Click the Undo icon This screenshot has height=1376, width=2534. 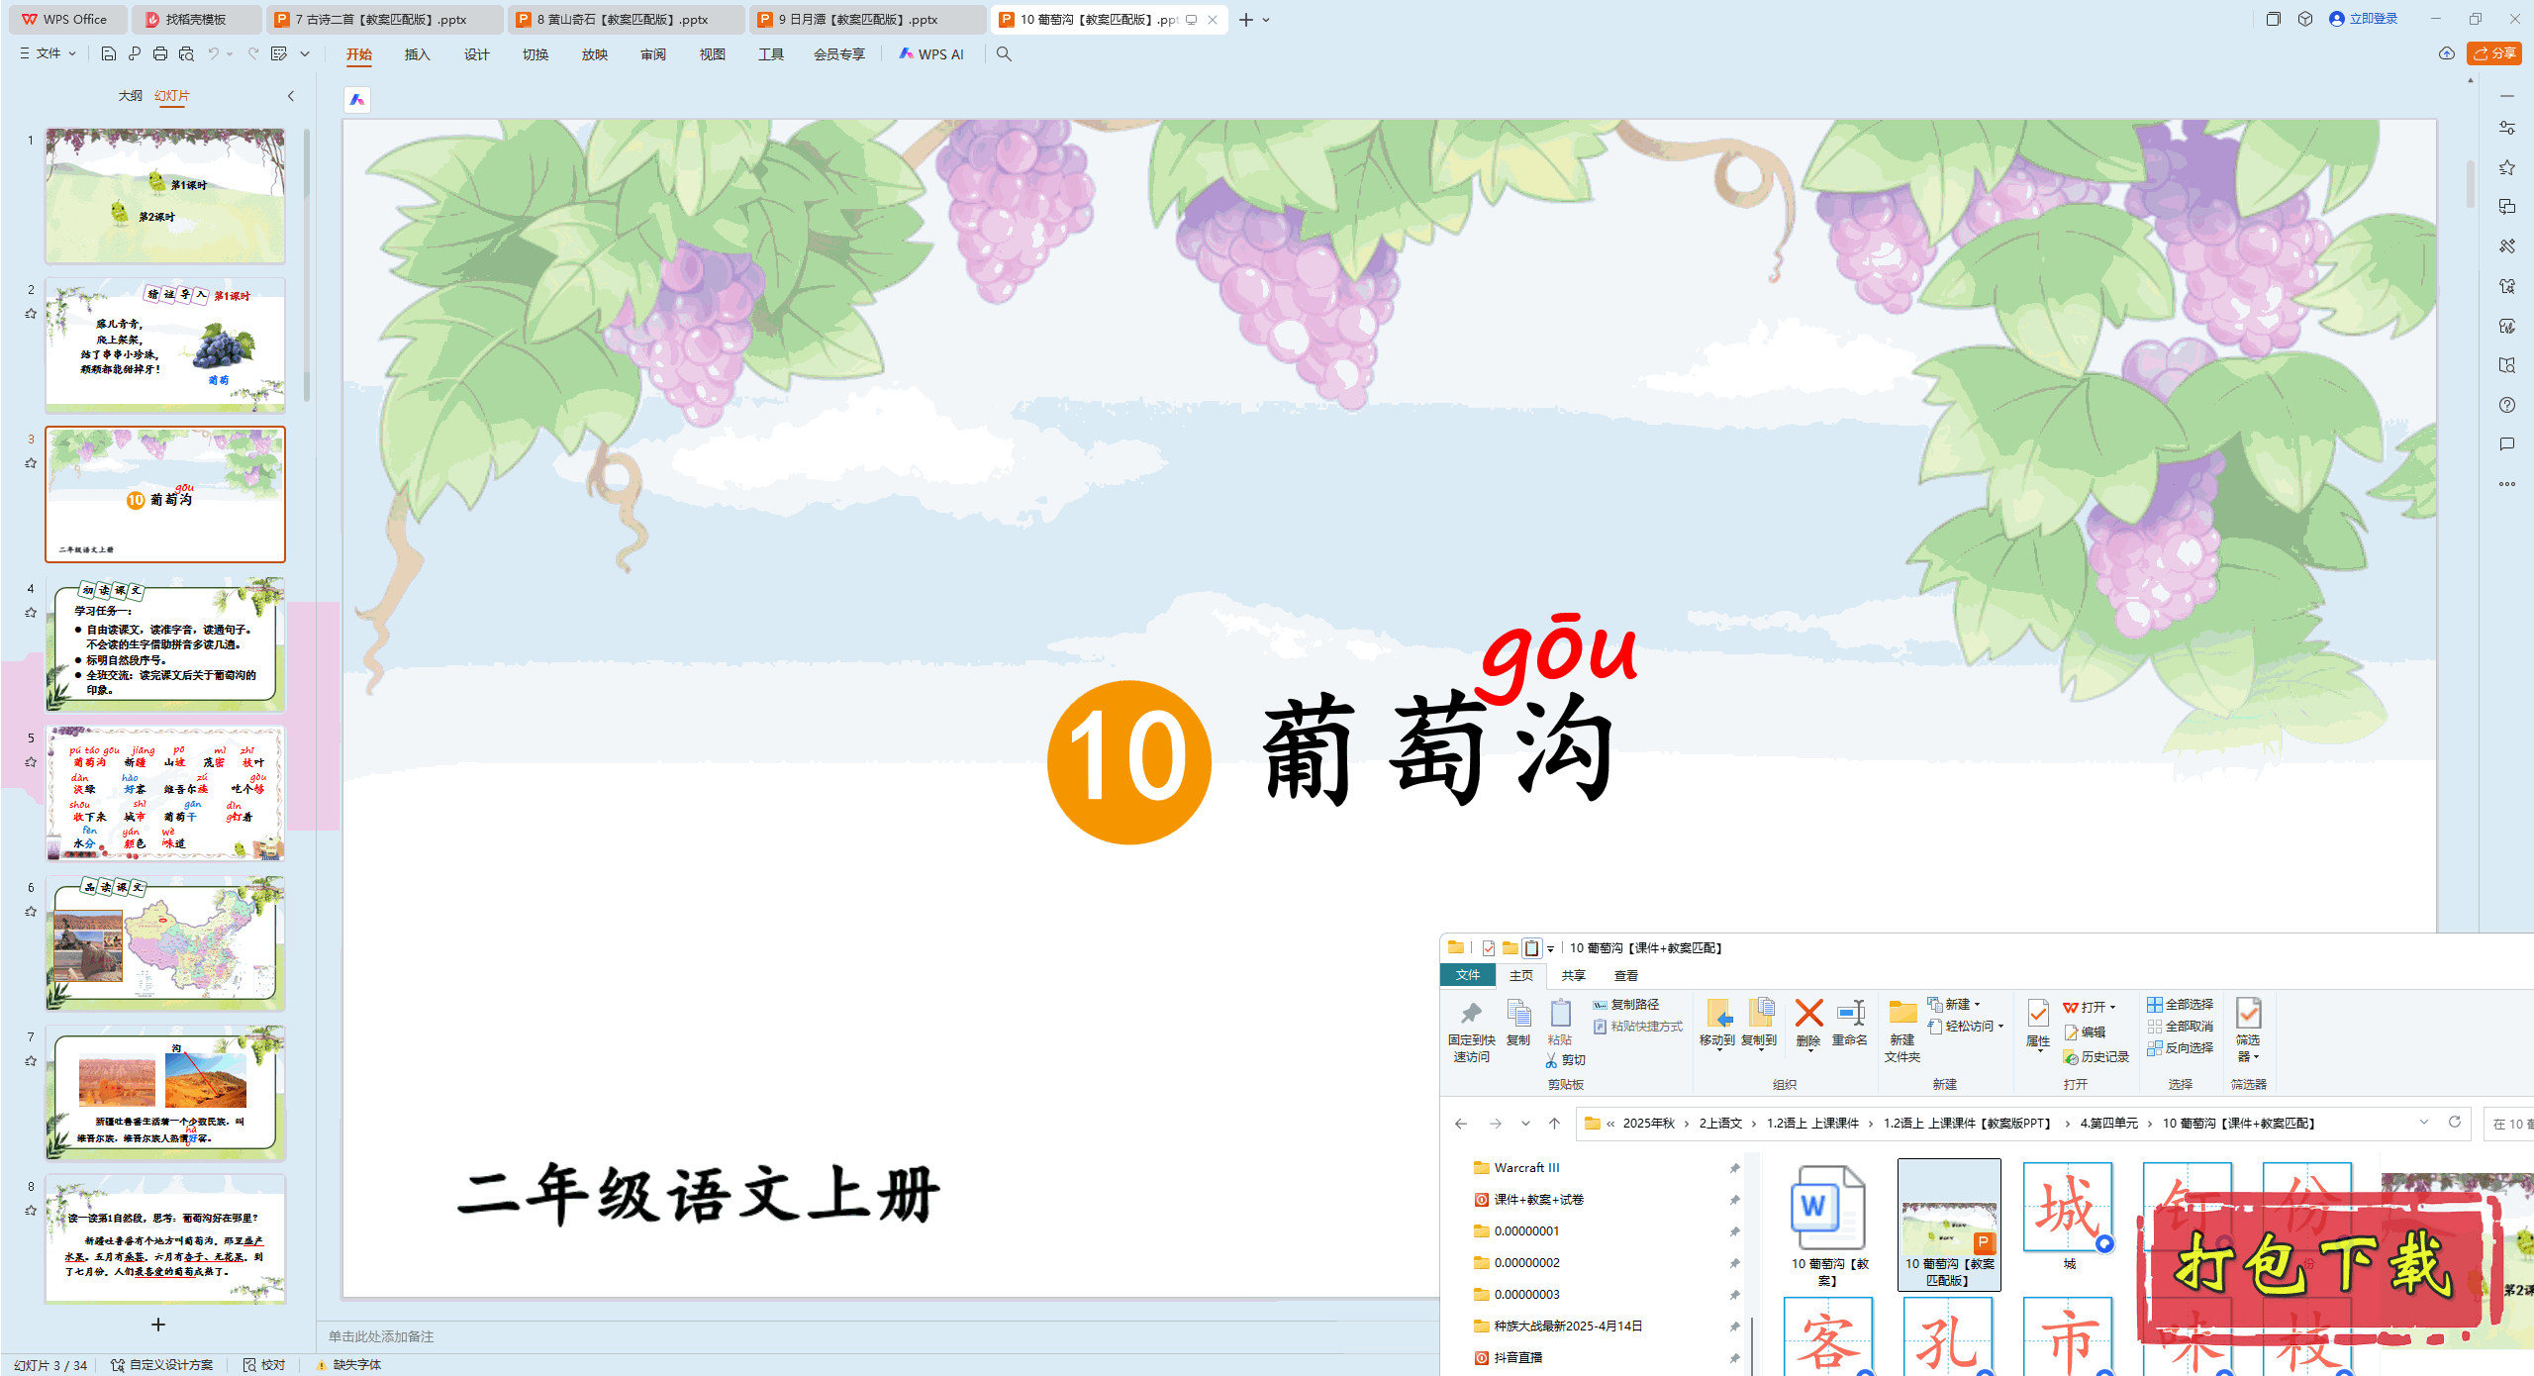click(x=213, y=54)
